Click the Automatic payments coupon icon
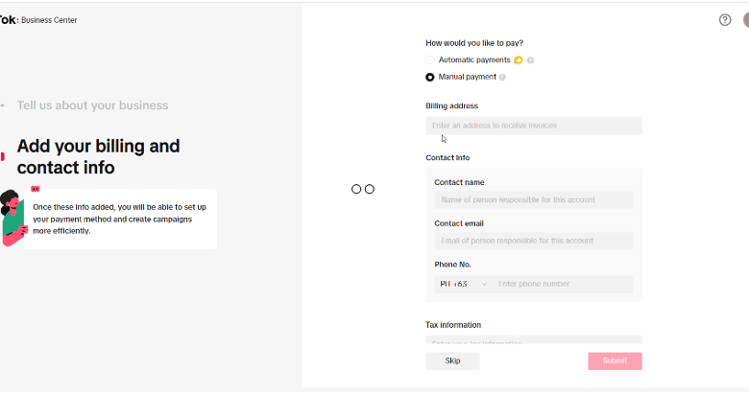 (519, 60)
